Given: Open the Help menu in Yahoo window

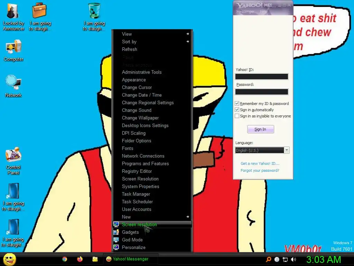Looking at the screenshot, I should 263,11.
